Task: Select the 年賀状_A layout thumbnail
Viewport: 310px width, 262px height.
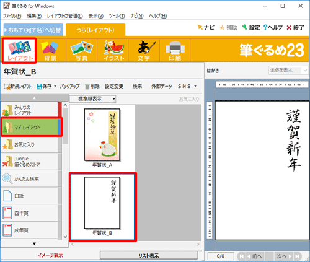Action: pyautogui.click(x=102, y=138)
